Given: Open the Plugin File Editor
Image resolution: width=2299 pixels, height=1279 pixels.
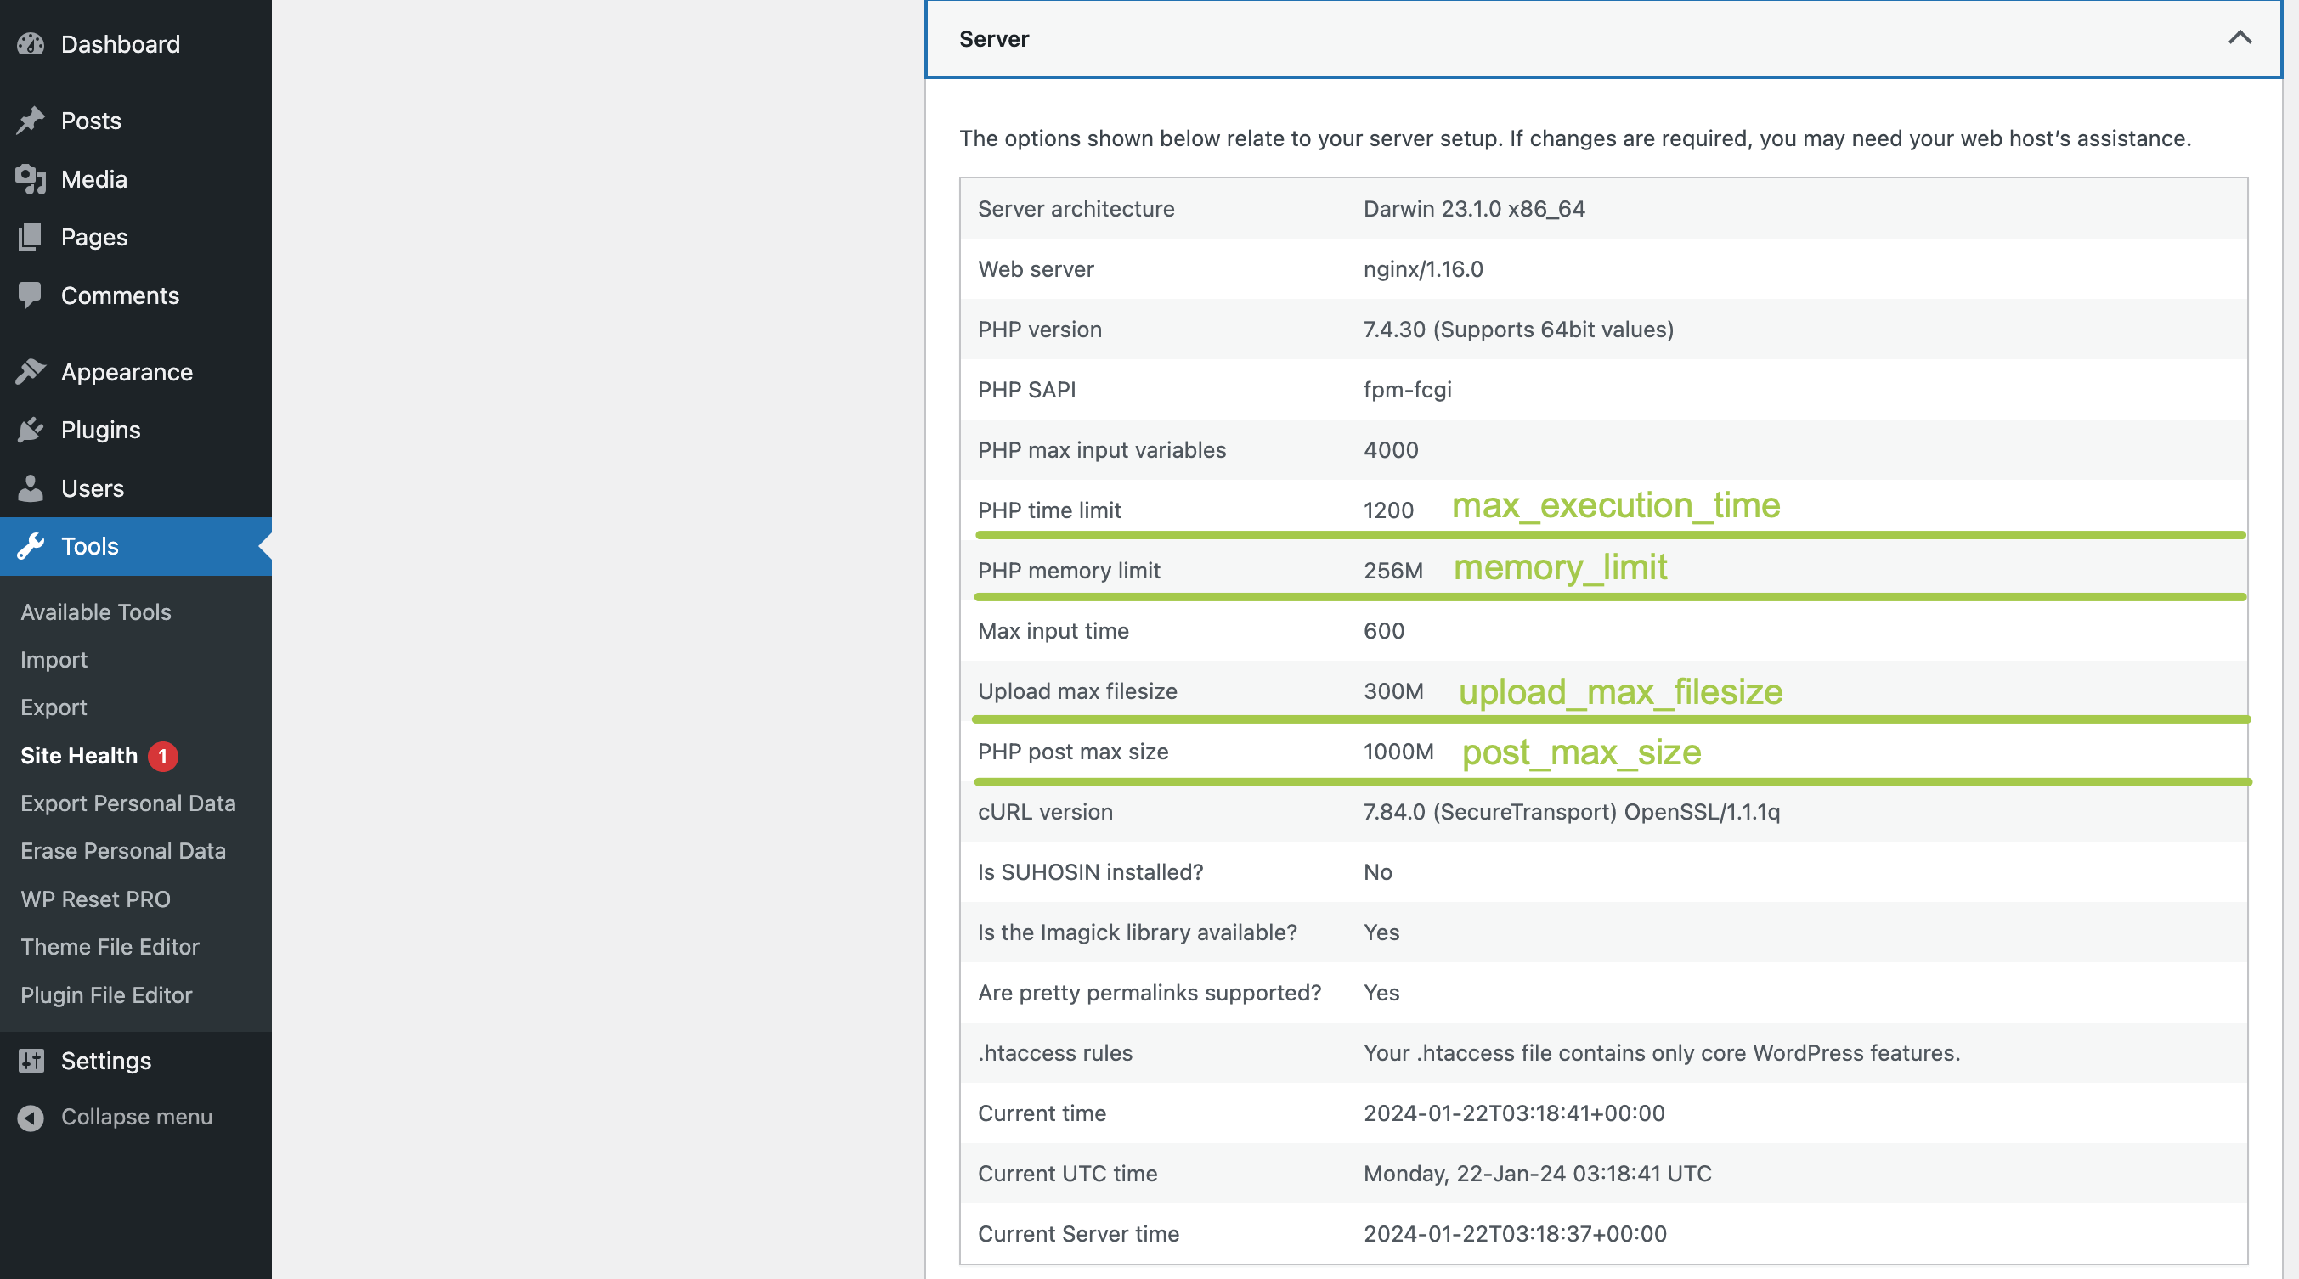Looking at the screenshot, I should click(x=106, y=994).
